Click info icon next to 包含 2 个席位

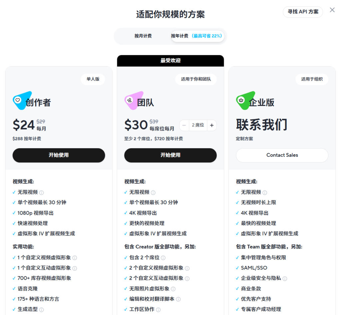pyautogui.click(x=163, y=258)
